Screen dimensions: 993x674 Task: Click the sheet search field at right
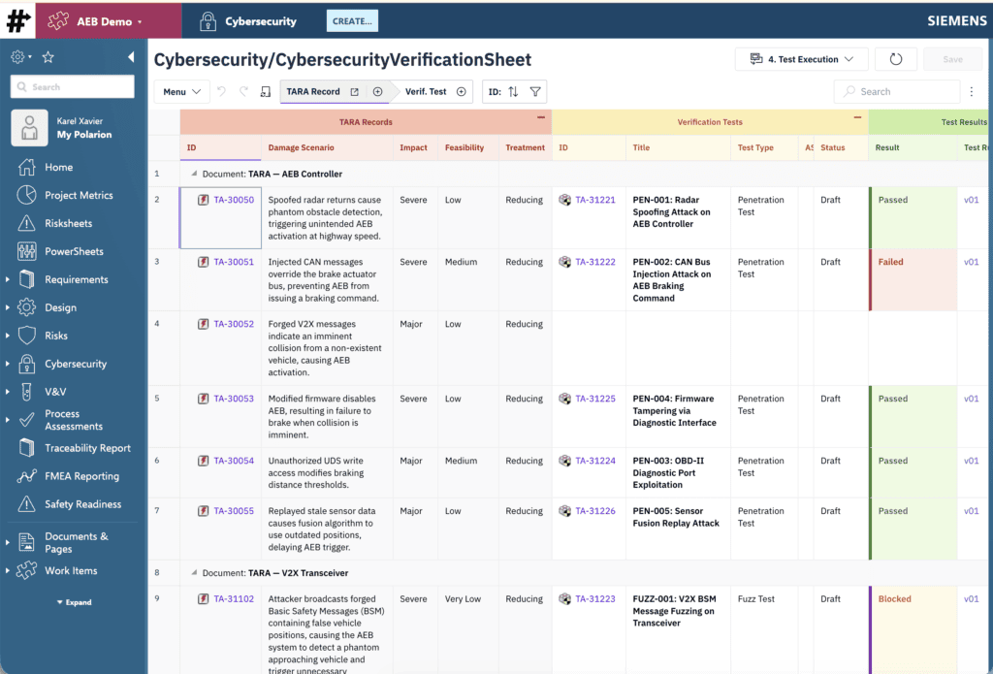[x=897, y=92]
